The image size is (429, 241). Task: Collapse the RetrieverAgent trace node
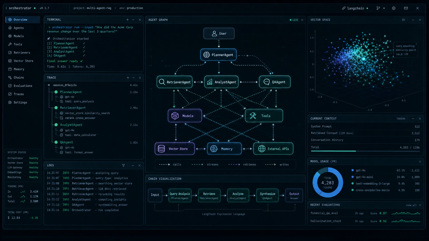pyautogui.click(x=56, y=108)
